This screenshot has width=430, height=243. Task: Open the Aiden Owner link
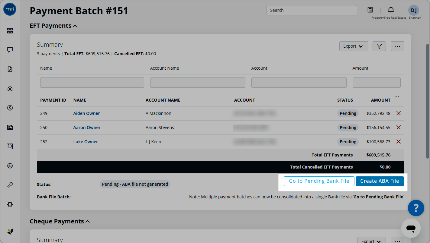tap(86, 113)
